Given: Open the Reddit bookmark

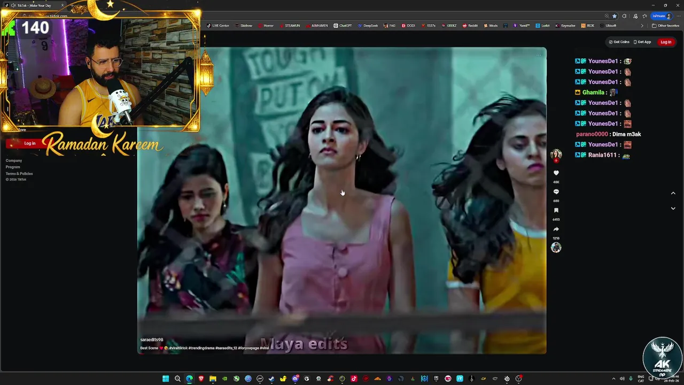Looking at the screenshot, I should [470, 26].
